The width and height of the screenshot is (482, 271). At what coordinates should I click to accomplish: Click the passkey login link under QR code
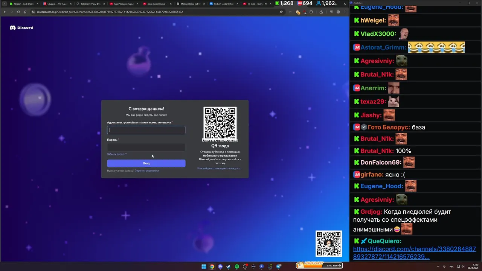click(219, 168)
